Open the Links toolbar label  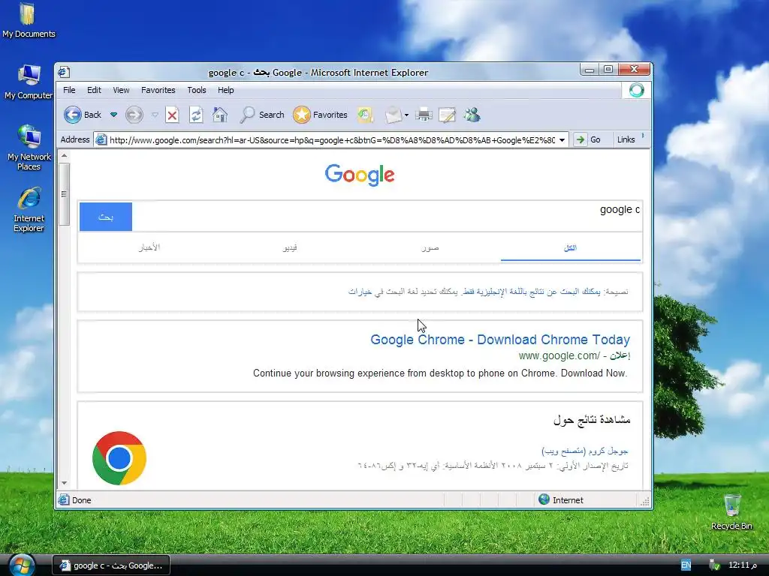(x=626, y=139)
